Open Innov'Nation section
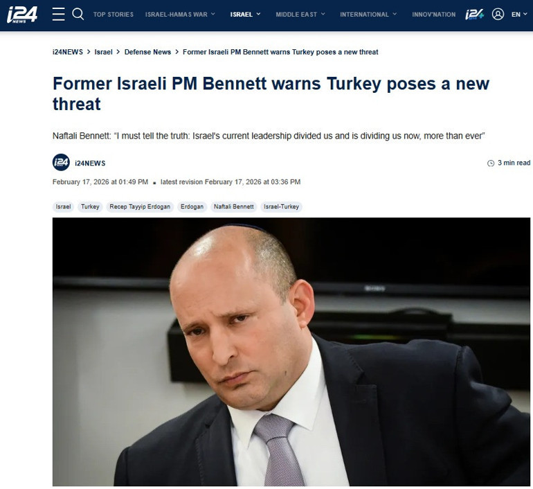 [434, 15]
